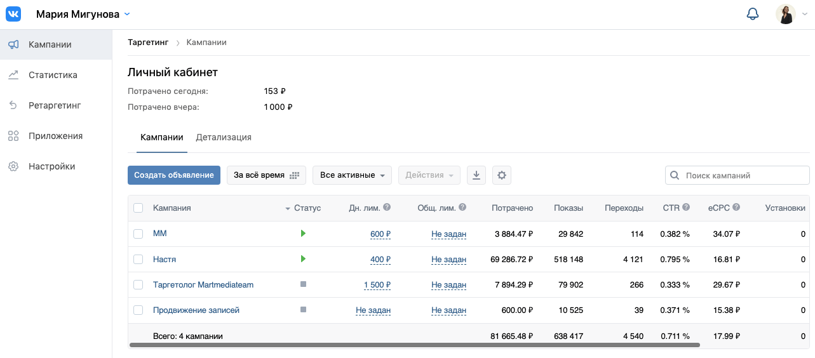The width and height of the screenshot is (815, 358).
Task: Open the notifications bell
Action: tap(753, 14)
